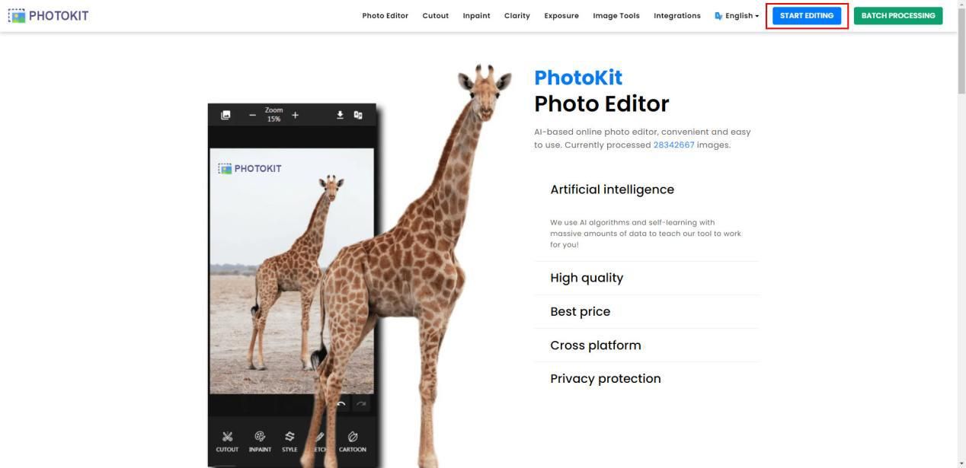Click the PhotoKit logo icon in header
The height and width of the screenshot is (468, 966).
tap(17, 15)
